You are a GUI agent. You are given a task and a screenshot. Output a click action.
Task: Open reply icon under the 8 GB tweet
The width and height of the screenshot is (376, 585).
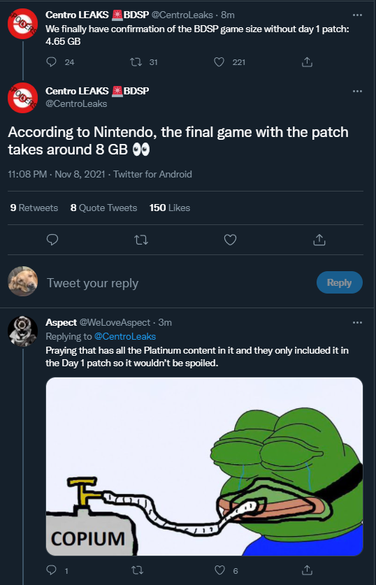[52, 240]
